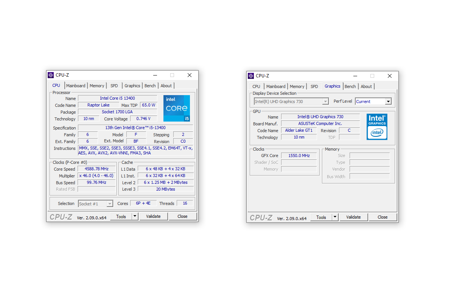Open the Socket #1 selection dropdown

coord(96,203)
